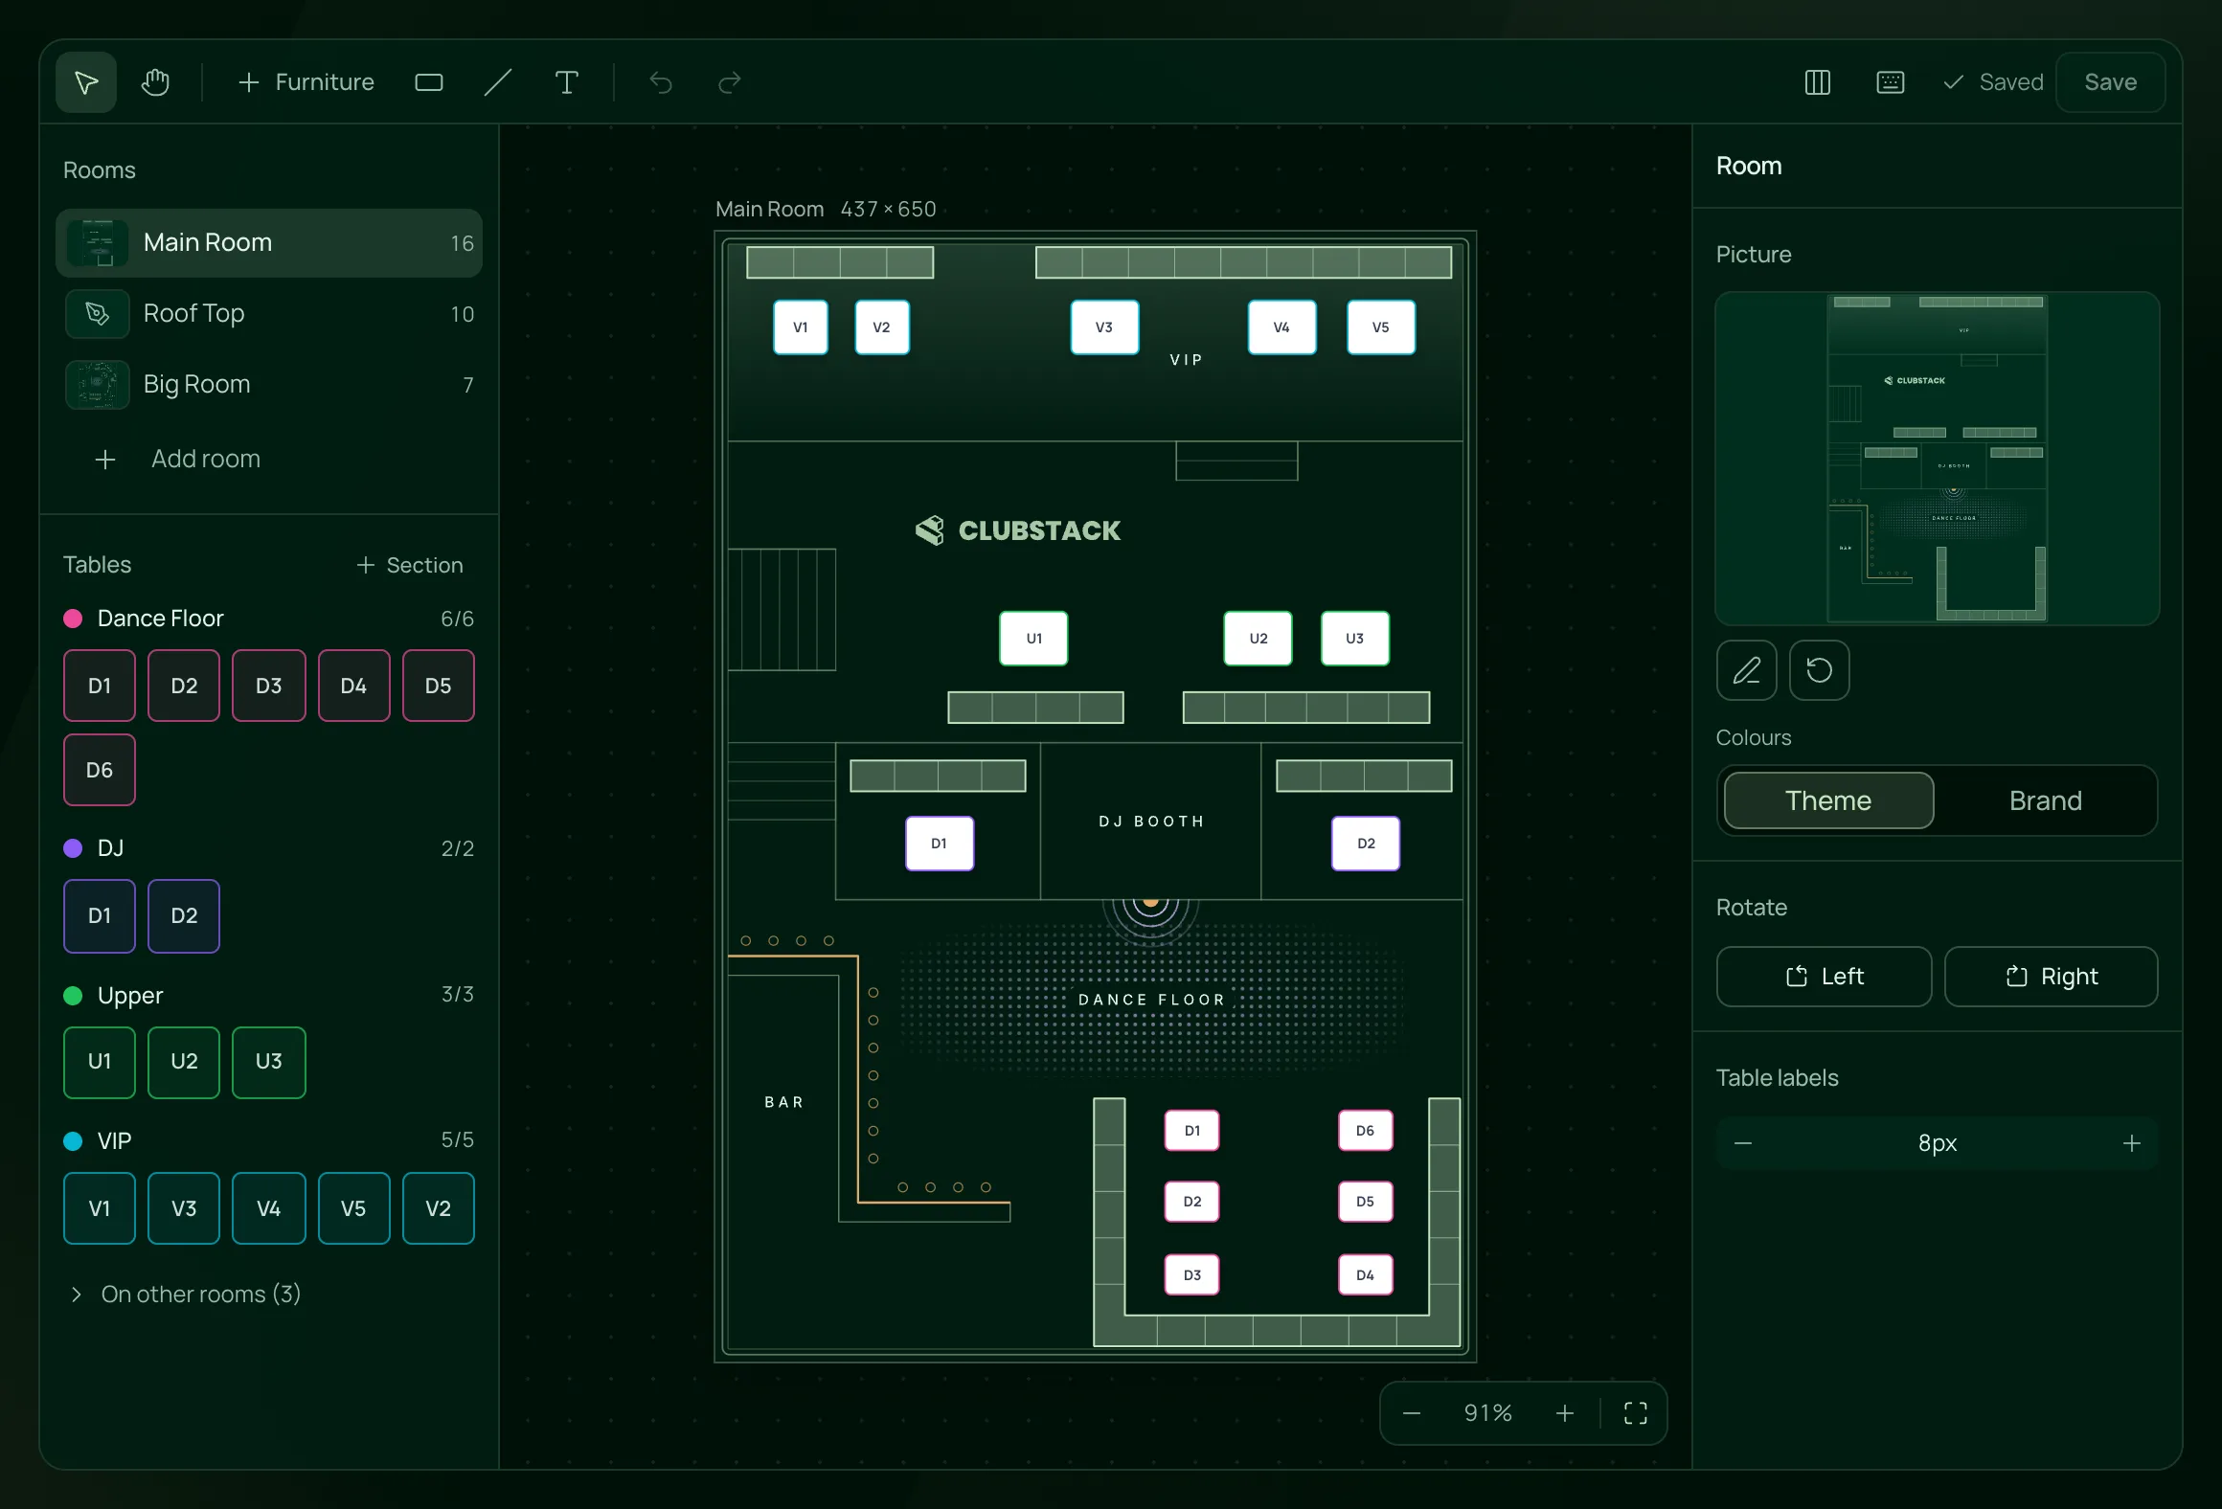Select the U3 table chip in sidebar

pos(269,1062)
